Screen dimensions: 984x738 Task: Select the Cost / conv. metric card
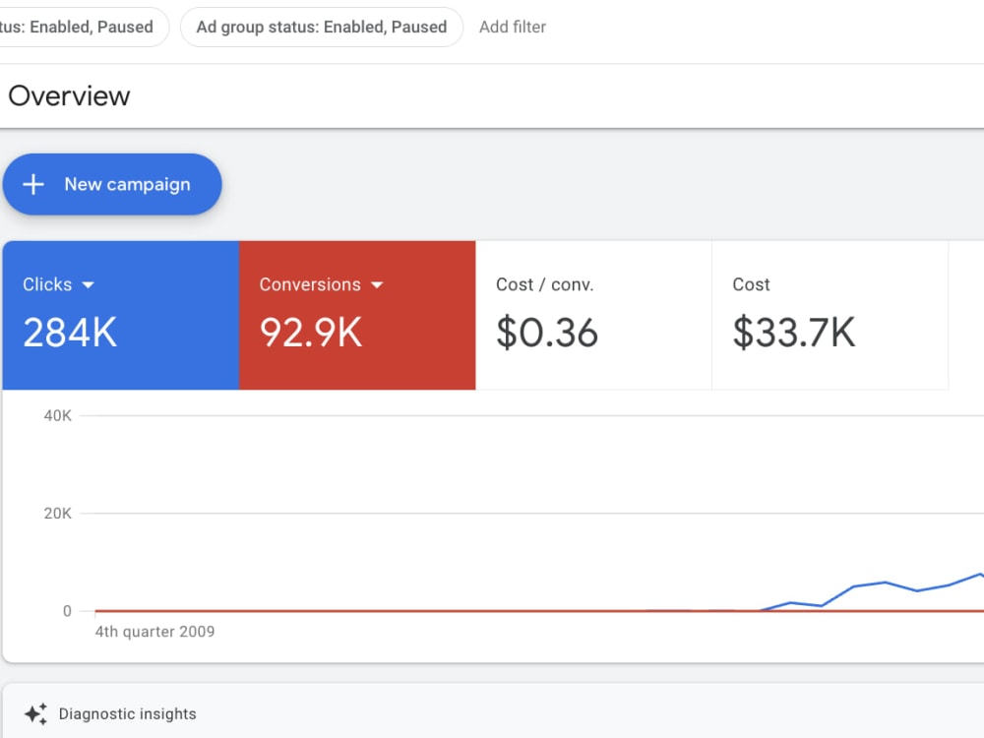(593, 315)
